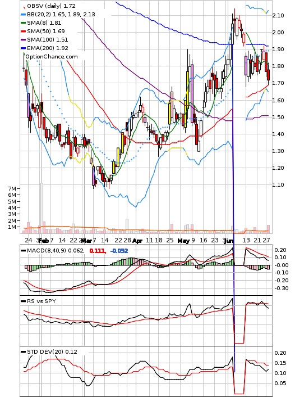Click the SMA(100) 1.51 legend entry
Screen dimensions: 295x397
48,39
